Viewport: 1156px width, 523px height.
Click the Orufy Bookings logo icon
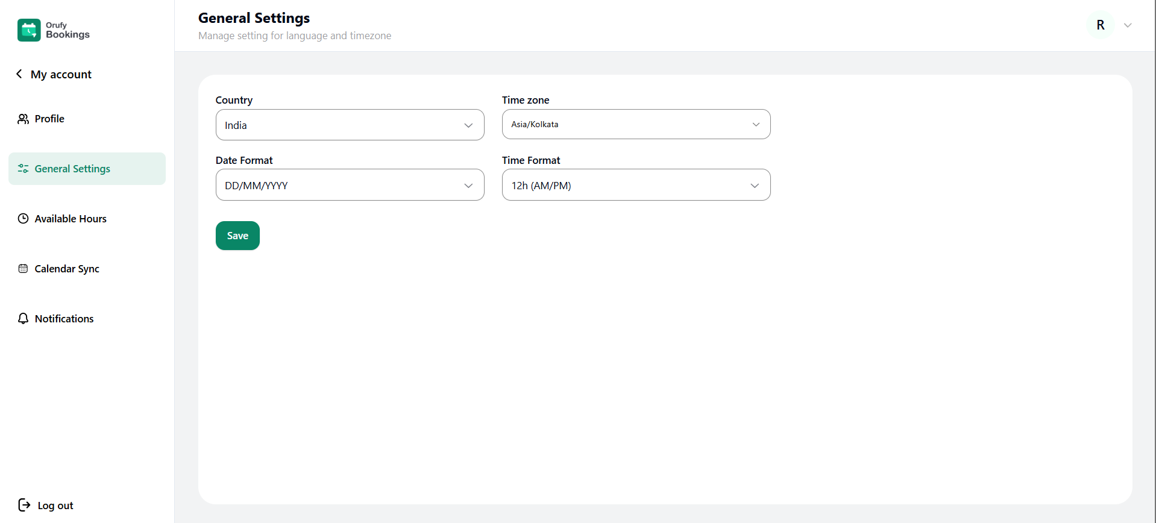tap(29, 30)
